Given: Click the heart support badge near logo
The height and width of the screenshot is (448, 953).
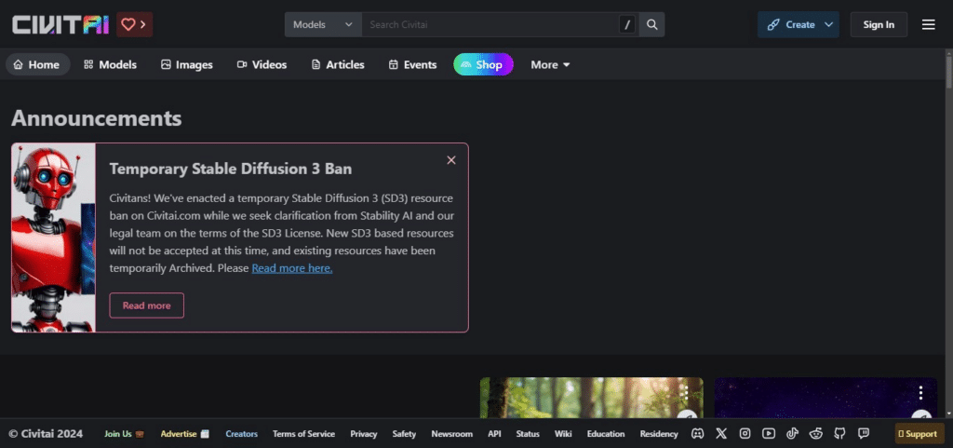Looking at the screenshot, I should [x=135, y=24].
